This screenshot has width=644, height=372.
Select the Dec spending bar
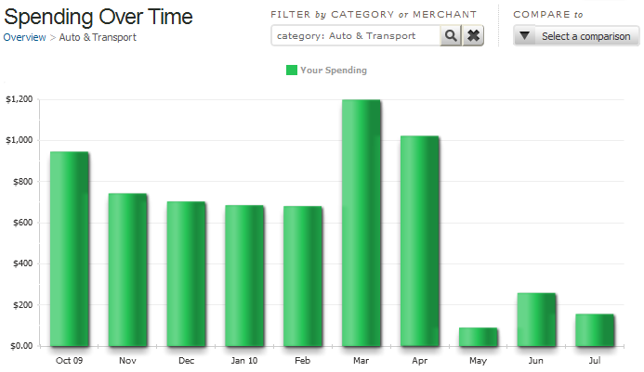tap(187, 274)
